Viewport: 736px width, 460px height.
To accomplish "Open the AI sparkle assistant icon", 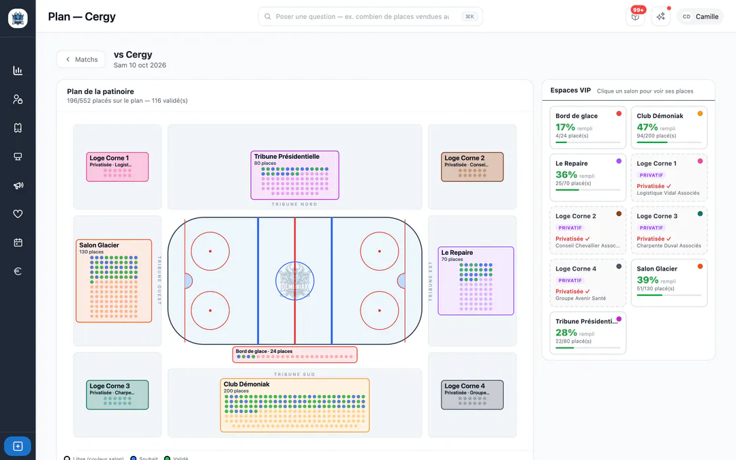I will point(660,16).
